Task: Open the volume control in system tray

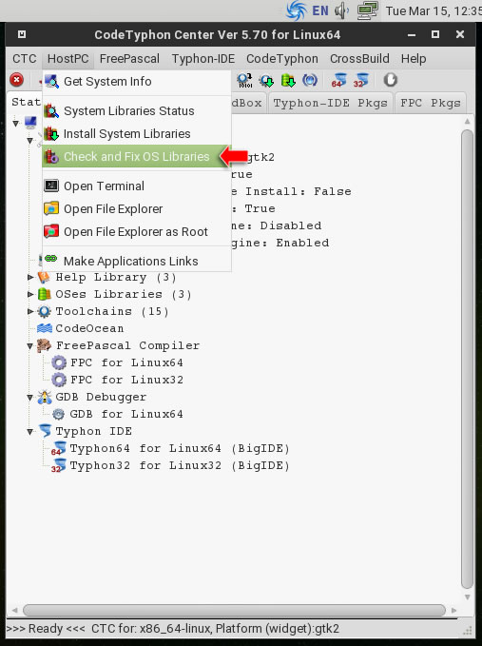Action: [341, 10]
